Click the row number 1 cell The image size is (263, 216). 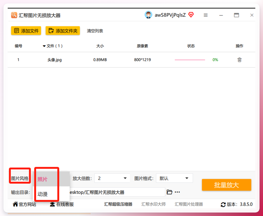(18, 60)
